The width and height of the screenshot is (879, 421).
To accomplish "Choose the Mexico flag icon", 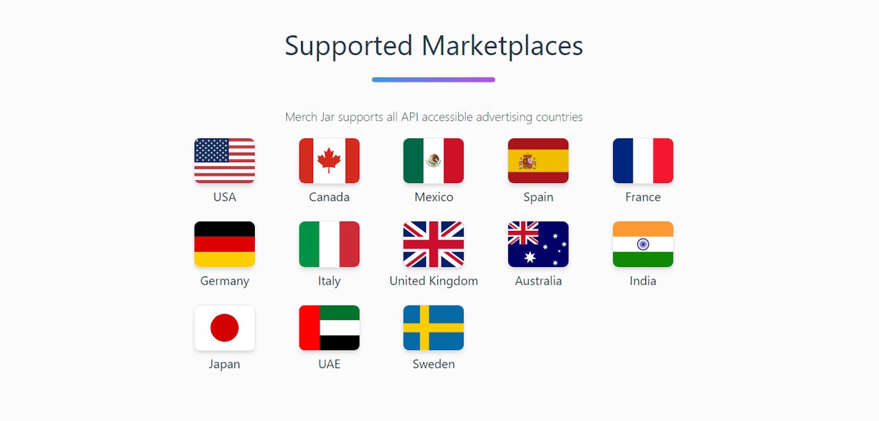I will point(433,160).
